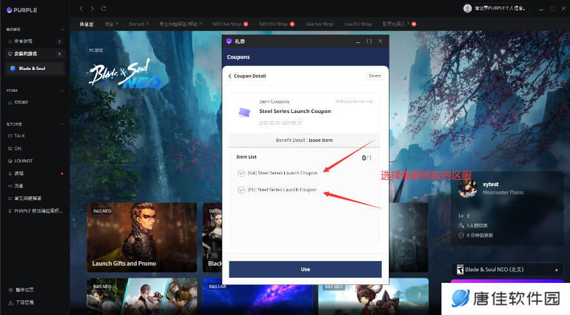Switch to the 休息室 tab
570x315 pixels.
click(87, 24)
